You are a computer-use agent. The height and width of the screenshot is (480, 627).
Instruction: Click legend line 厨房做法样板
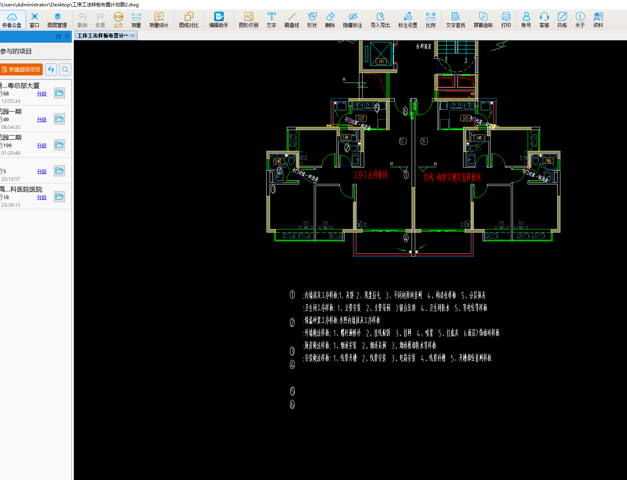370,345
